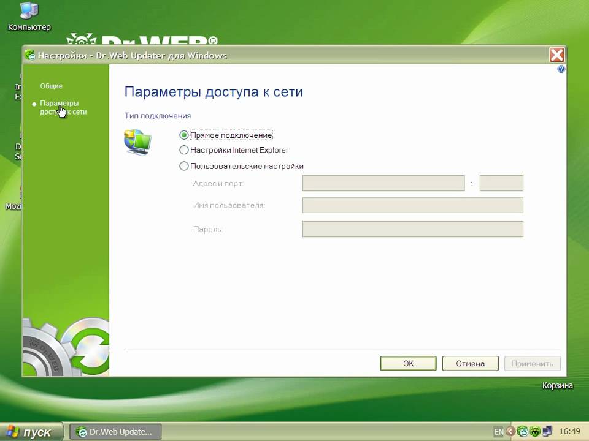Viewport: 589px width, 441px height.
Task: Click the EN language indicator
Action: [x=498, y=432]
